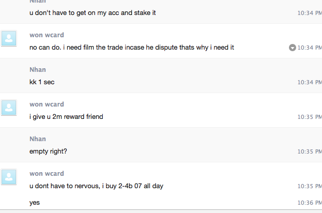Open the message options dropdown arrow
322x213 pixels.
(x=293, y=48)
